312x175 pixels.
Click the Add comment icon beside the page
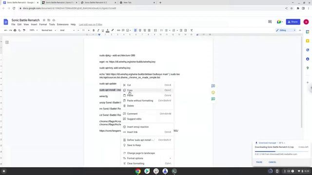point(213,86)
